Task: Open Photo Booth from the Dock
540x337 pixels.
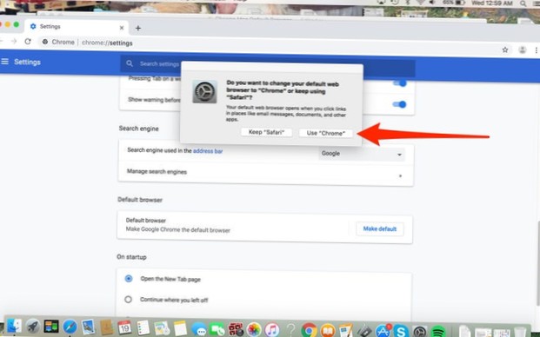Action: click(x=236, y=330)
